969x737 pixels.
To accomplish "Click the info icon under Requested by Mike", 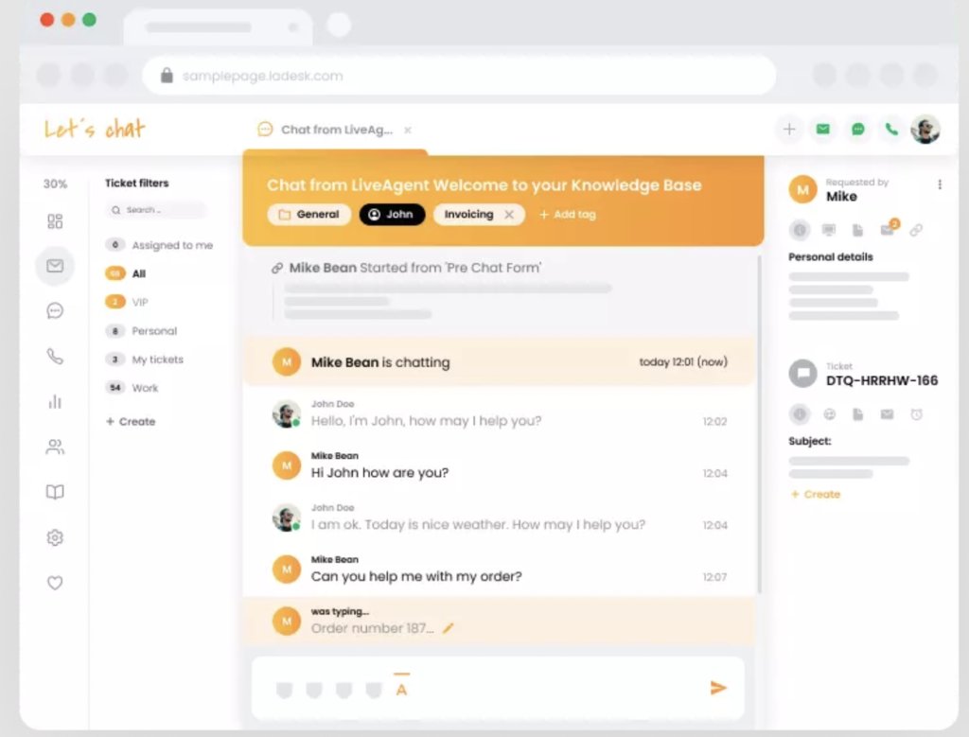I will (x=800, y=230).
